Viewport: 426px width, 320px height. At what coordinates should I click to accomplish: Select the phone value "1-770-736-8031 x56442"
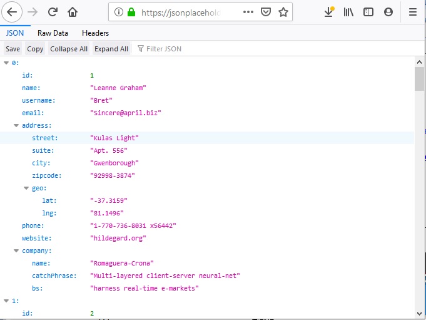coord(133,225)
